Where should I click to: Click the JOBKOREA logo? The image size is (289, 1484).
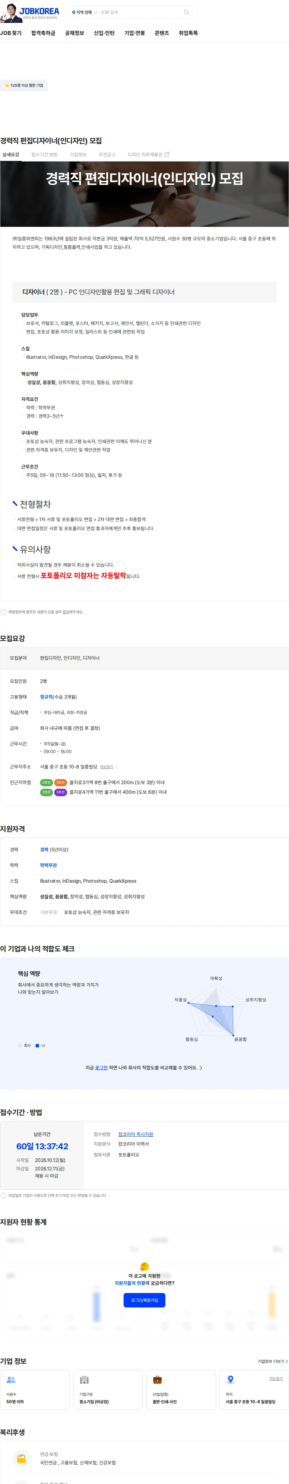(x=39, y=11)
